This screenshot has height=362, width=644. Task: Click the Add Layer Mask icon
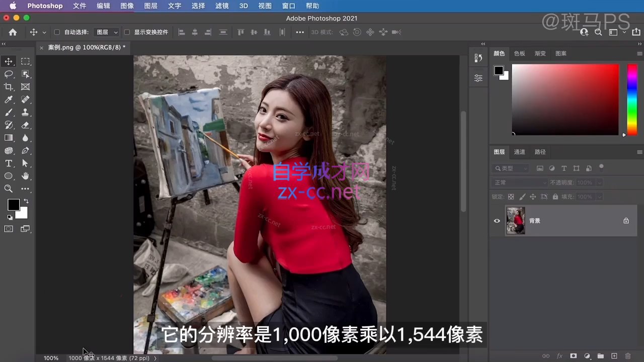[573, 355]
